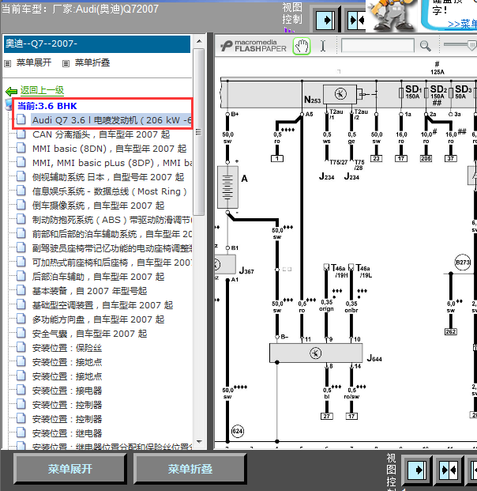The width and height of the screenshot is (477, 491).
Task: Open MMI basic (8DN) document
Action: coord(109,149)
